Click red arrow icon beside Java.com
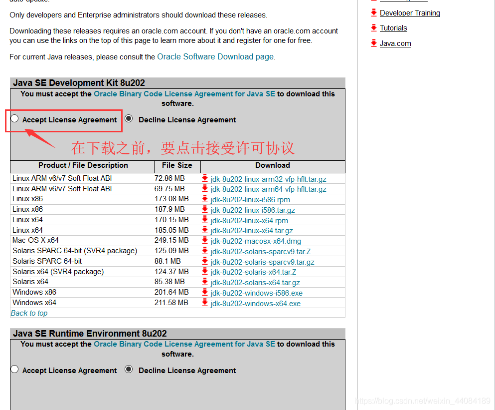This screenshot has width=495, height=410. coord(374,43)
